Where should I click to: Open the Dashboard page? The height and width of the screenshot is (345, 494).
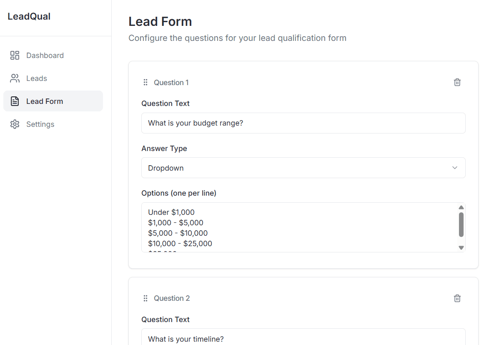tap(45, 55)
